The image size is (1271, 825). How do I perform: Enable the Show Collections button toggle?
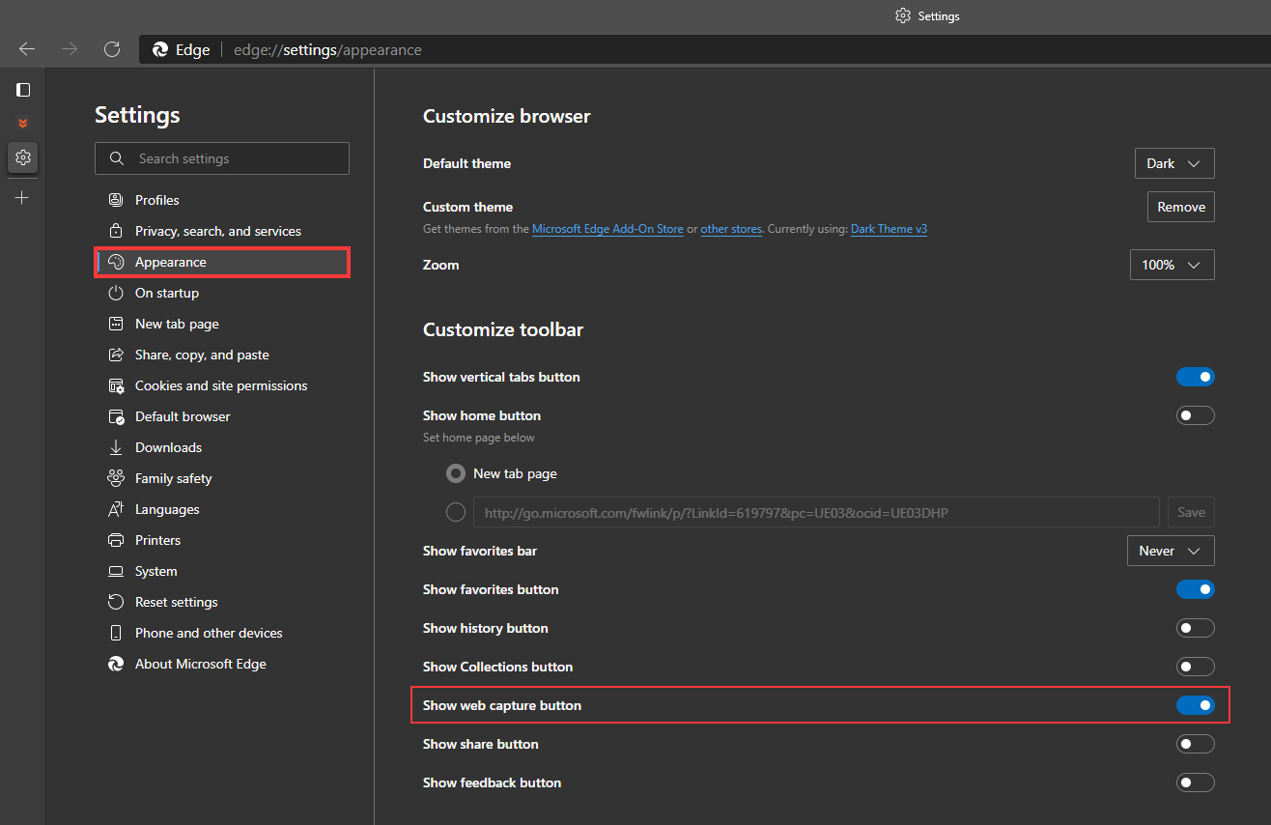coord(1195,667)
